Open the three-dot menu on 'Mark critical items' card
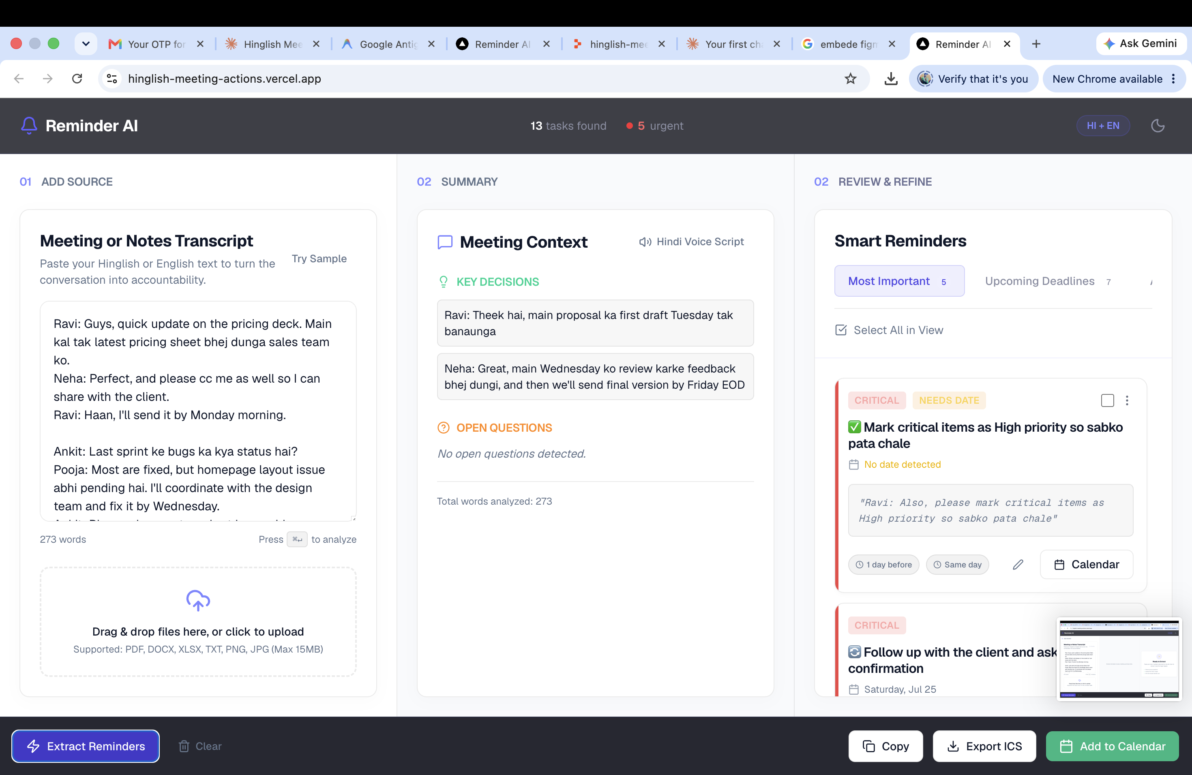Viewport: 1192px width, 775px height. pos(1127,400)
